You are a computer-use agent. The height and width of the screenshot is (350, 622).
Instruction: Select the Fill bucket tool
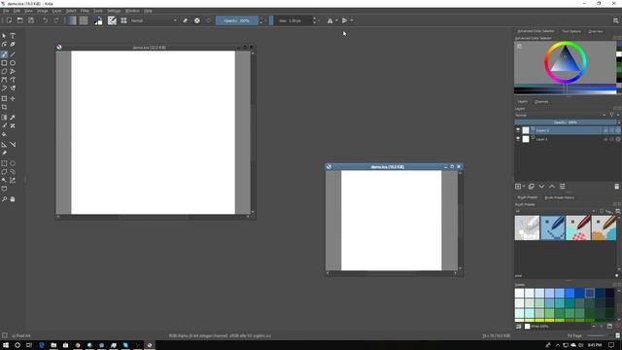pyautogui.click(x=4, y=134)
